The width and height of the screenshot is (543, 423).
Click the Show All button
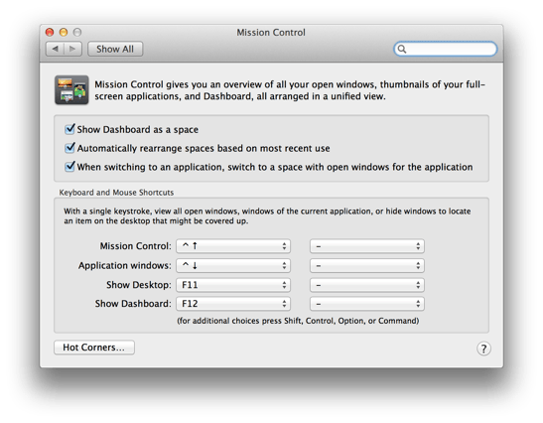pos(115,49)
